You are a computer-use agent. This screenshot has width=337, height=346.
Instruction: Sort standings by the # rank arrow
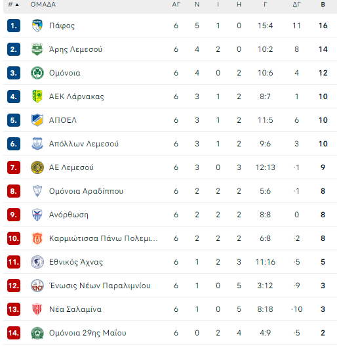click(x=14, y=5)
